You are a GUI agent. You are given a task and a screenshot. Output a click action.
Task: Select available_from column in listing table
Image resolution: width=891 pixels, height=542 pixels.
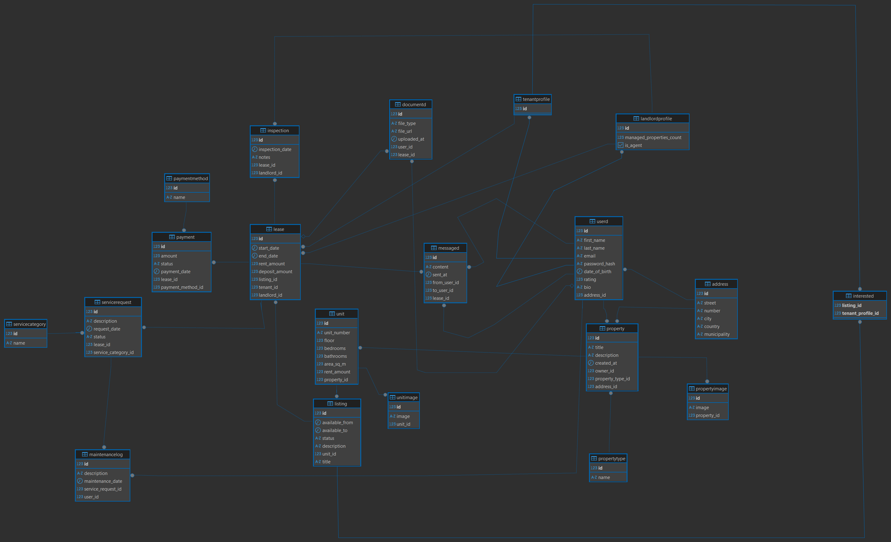pyautogui.click(x=337, y=422)
